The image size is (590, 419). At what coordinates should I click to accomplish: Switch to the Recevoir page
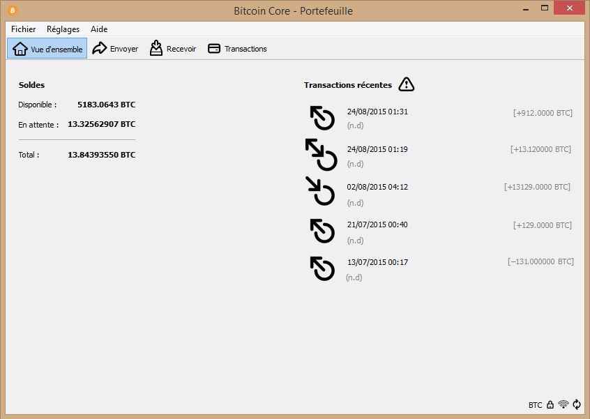[172, 49]
